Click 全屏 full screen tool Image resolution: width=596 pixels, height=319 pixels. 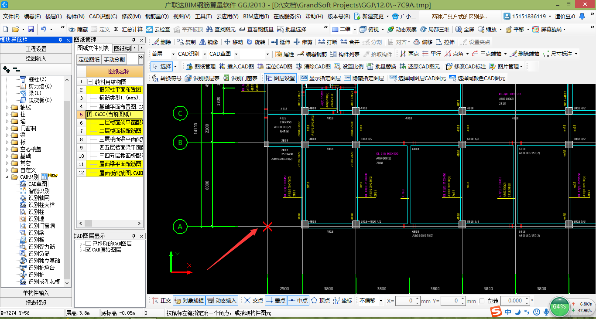[465, 29]
